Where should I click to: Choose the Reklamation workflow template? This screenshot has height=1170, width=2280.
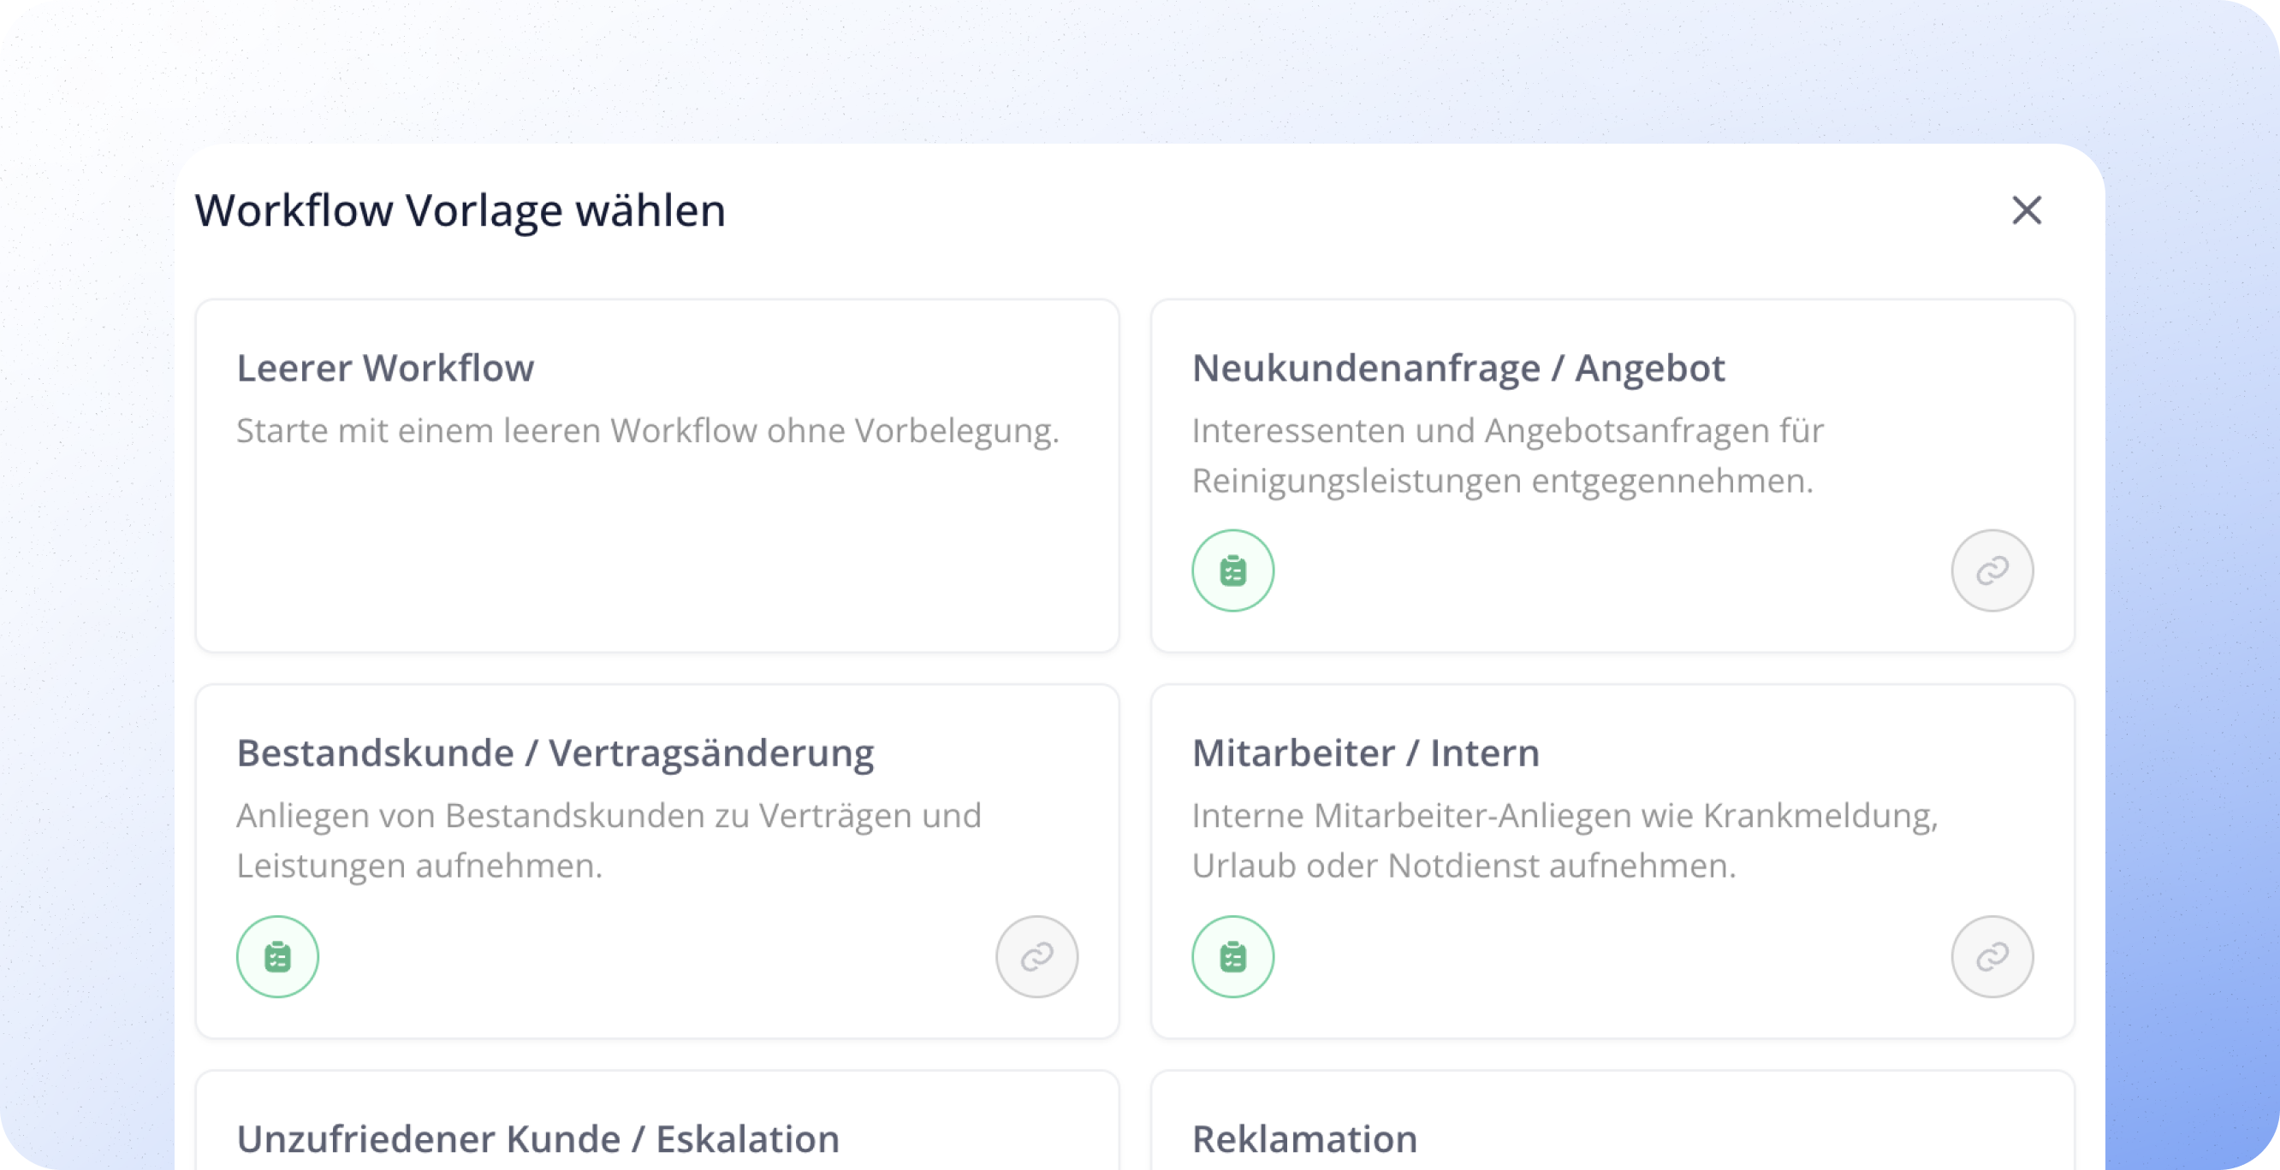[x=1612, y=1132]
